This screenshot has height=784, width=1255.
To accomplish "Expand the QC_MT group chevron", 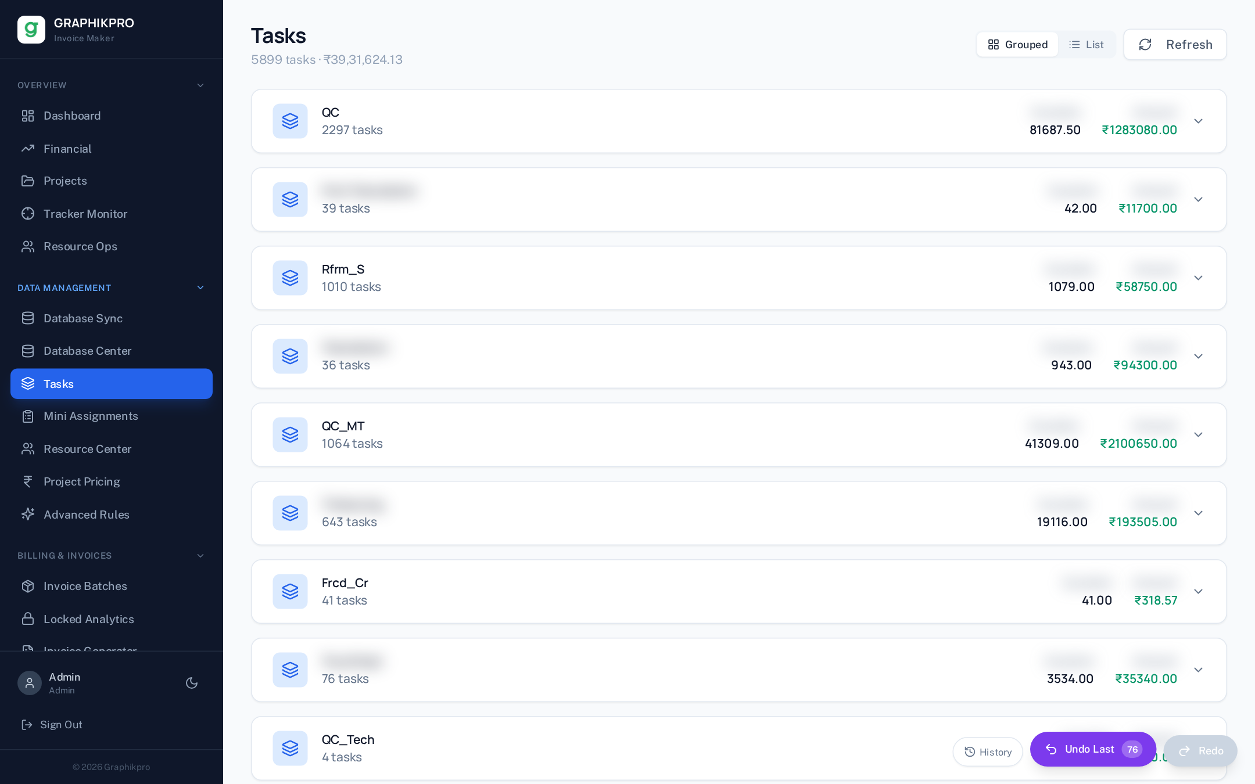I will click(1198, 435).
